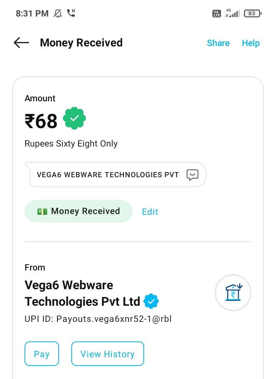Open Help for this payment
The height and width of the screenshot is (379, 276).
coord(251,43)
